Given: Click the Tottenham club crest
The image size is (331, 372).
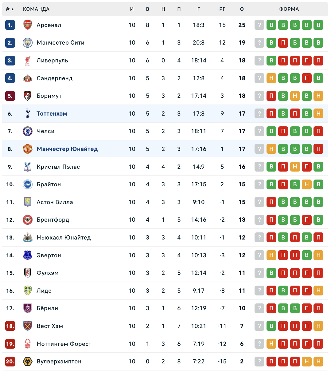Looking at the screenshot, I should [28, 114].
